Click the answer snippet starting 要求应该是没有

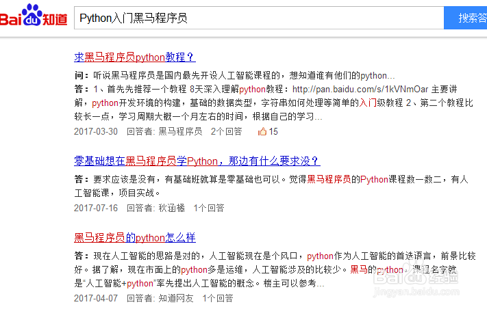click(x=271, y=186)
